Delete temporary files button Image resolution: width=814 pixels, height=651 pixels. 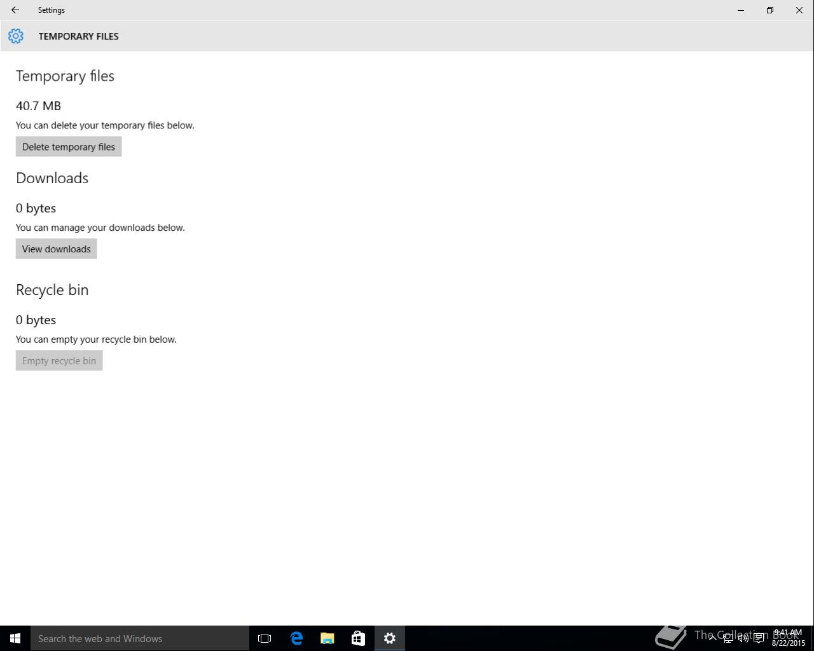pos(69,147)
